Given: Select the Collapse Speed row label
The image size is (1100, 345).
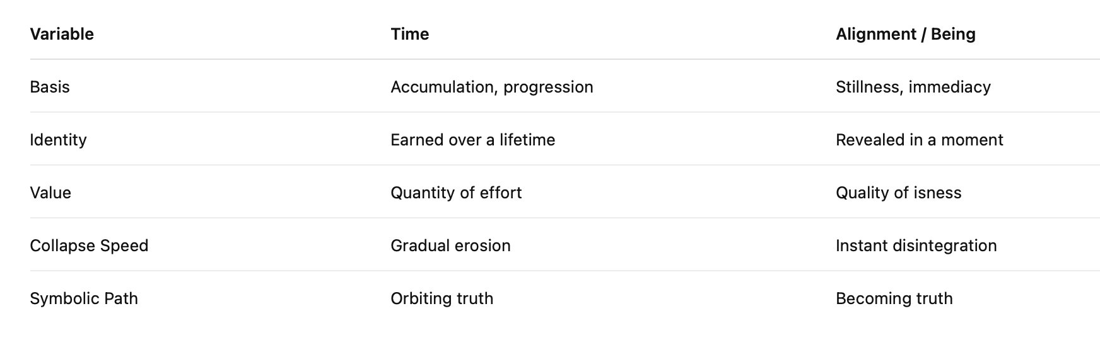Looking at the screenshot, I should tap(89, 246).
